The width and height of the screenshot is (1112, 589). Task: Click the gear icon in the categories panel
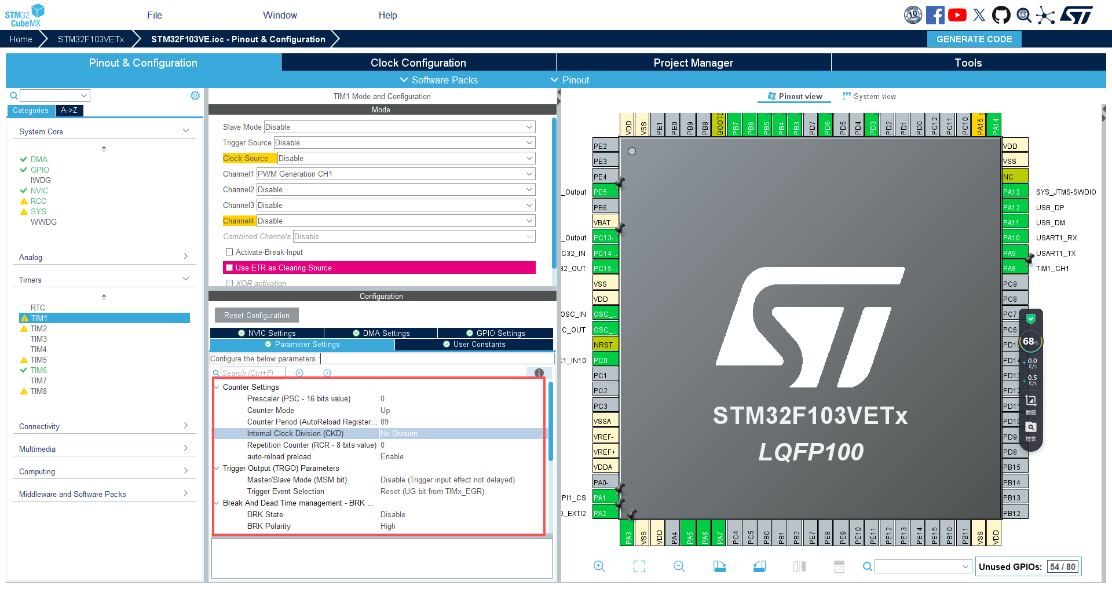coord(195,96)
